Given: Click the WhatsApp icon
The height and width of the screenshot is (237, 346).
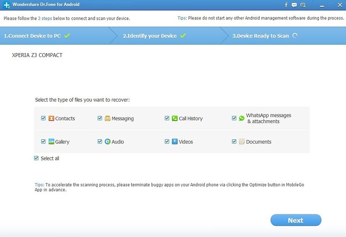Looking at the screenshot, I should (242, 118).
